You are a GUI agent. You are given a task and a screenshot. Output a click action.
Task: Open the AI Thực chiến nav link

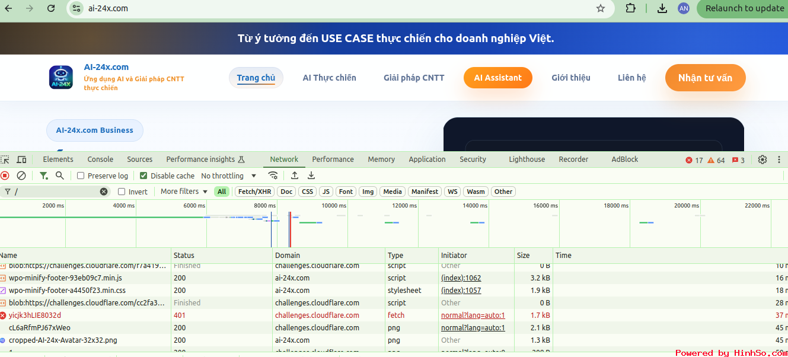(330, 78)
